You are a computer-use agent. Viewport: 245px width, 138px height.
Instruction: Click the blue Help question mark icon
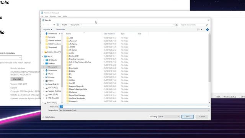tap(207, 30)
